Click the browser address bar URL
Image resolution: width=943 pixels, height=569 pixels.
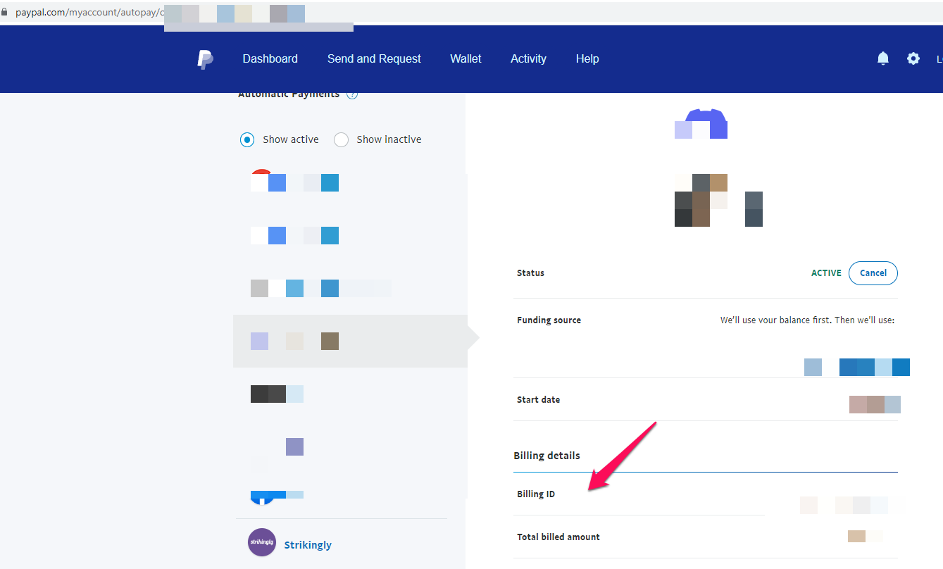pos(85,11)
